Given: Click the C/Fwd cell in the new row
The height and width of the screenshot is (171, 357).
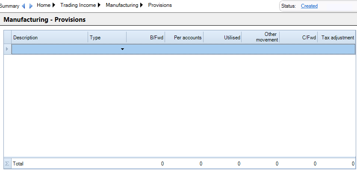Looking at the screenshot, I should tap(298, 49).
